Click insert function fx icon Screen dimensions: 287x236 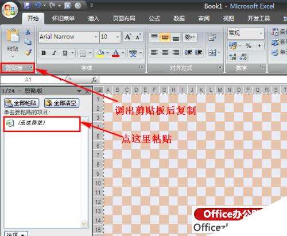[94, 80]
